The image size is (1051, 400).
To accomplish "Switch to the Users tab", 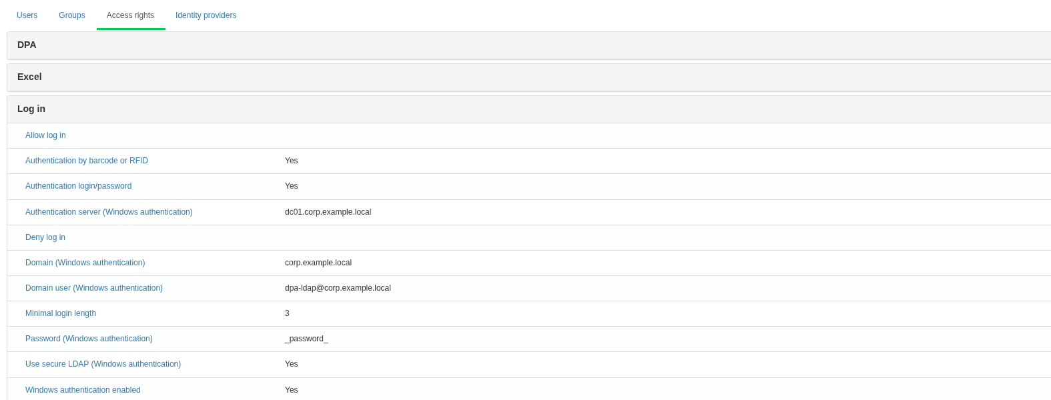I will pyautogui.click(x=27, y=15).
